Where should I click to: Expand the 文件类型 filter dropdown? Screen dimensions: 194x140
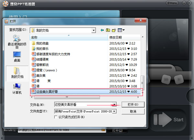click(x=114, y=111)
